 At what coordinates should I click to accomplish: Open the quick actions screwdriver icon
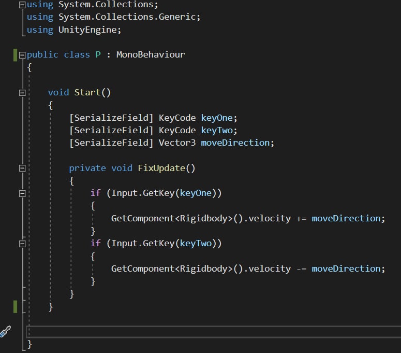coord(5,331)
